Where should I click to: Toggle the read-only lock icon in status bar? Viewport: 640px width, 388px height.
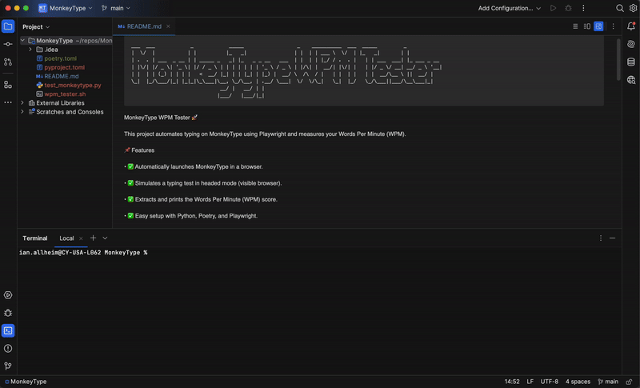(629, 382)
